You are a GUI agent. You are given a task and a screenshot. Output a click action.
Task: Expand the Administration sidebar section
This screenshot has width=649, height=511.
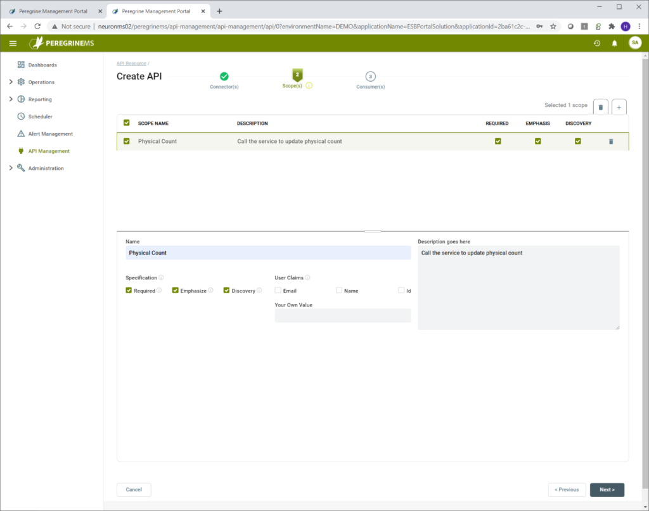[11, 168]
